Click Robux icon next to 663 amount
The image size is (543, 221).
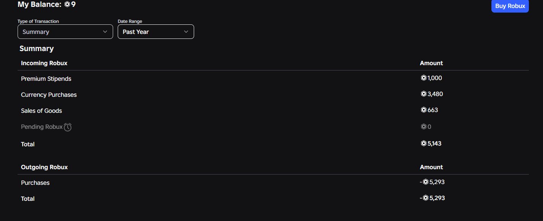point(423,110)
